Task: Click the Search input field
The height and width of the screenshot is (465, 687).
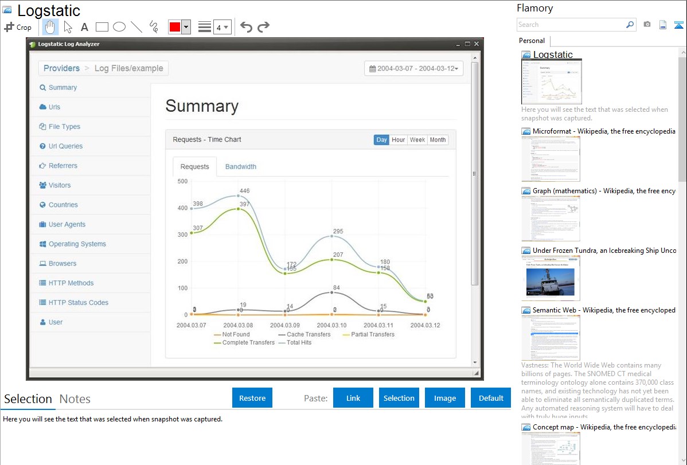Action: point(571,25)
